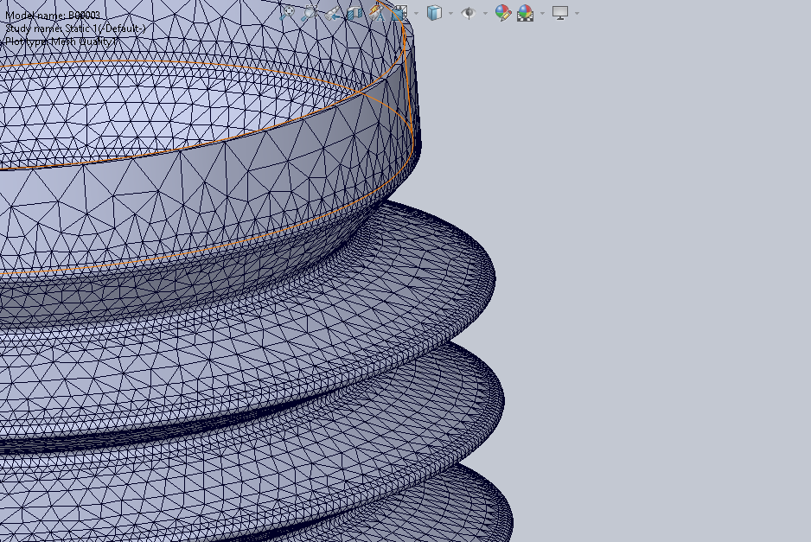Click the View Orientation icon
The image size is (811, 542).
(399, 13)
